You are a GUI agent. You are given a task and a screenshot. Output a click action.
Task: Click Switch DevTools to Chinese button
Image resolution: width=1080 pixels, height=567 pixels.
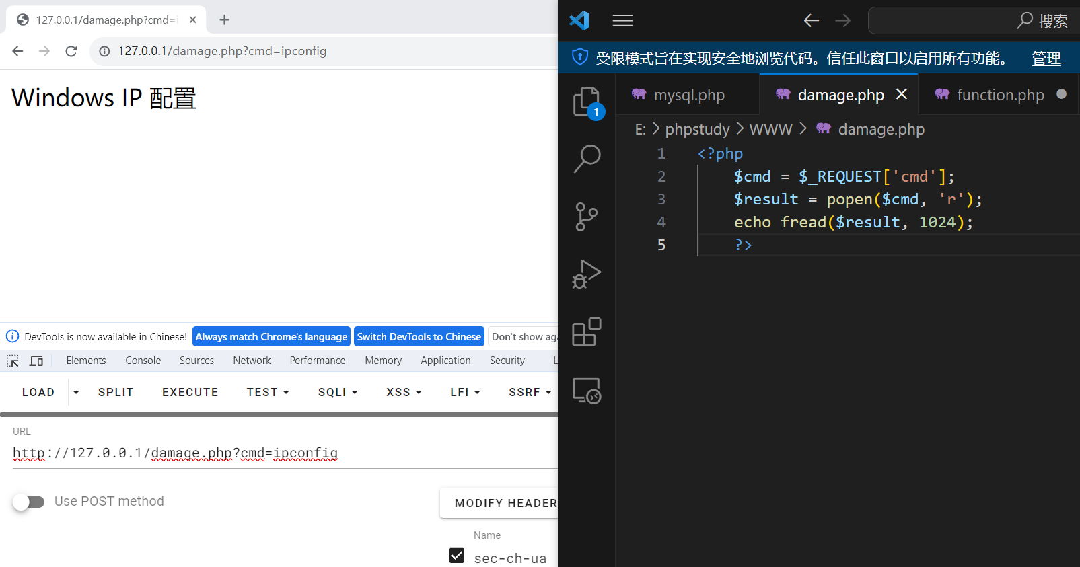419,336
